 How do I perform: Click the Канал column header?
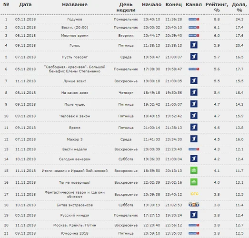pos(194,4)
